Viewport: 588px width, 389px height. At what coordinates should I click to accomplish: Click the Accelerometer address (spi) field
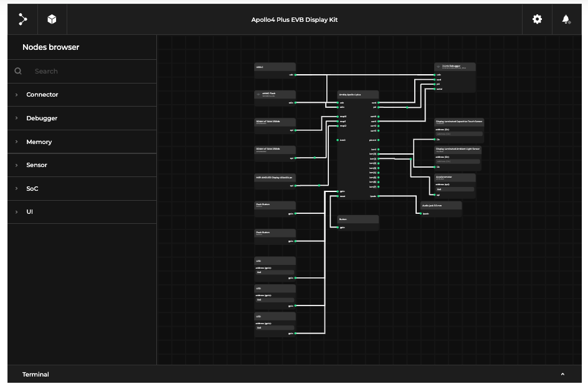(455, 189)
